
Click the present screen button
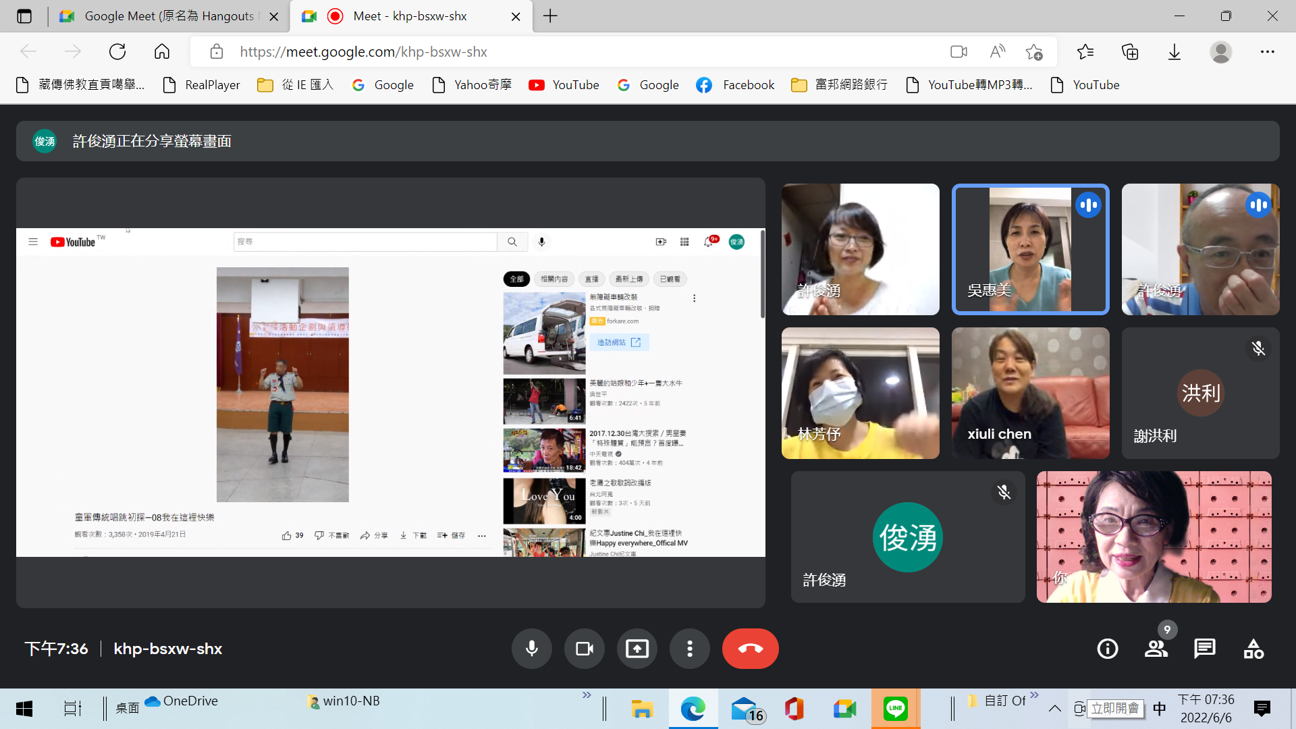coord(637,649)
